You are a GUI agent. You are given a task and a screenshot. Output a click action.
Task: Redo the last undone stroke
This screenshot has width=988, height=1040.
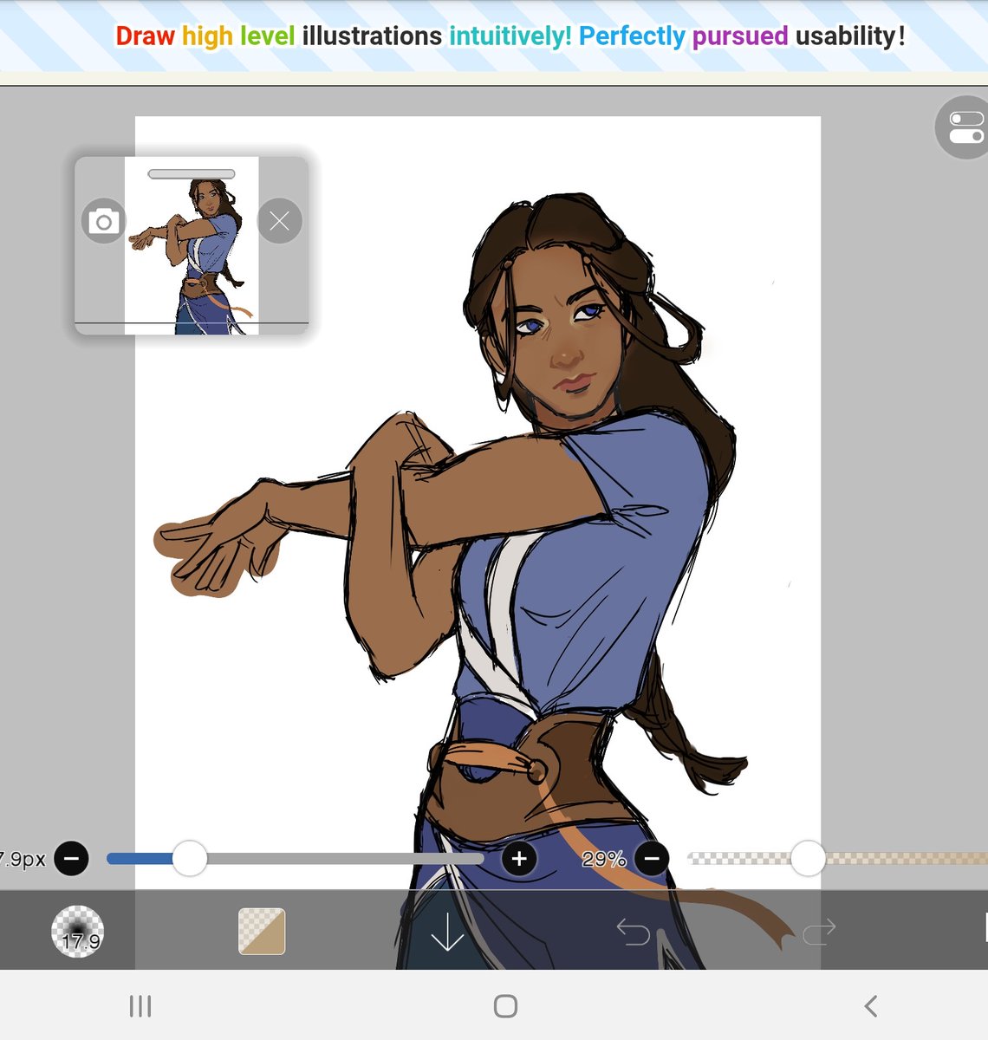(x=818, y=932)
